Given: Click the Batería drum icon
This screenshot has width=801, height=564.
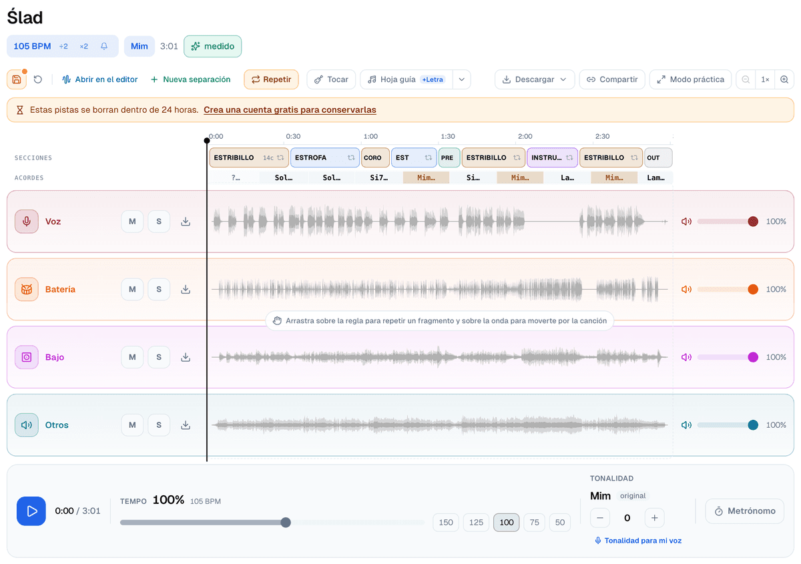Looking at the screenshot, I should pos(27,289).
